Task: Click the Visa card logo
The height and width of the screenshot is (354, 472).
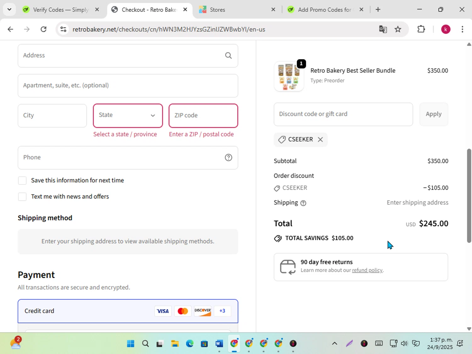Action: point(163,311)
